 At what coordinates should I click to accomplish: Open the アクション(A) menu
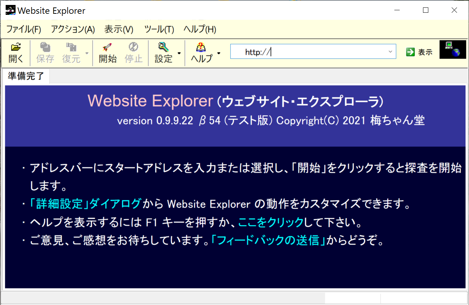[x=73, y=29]
